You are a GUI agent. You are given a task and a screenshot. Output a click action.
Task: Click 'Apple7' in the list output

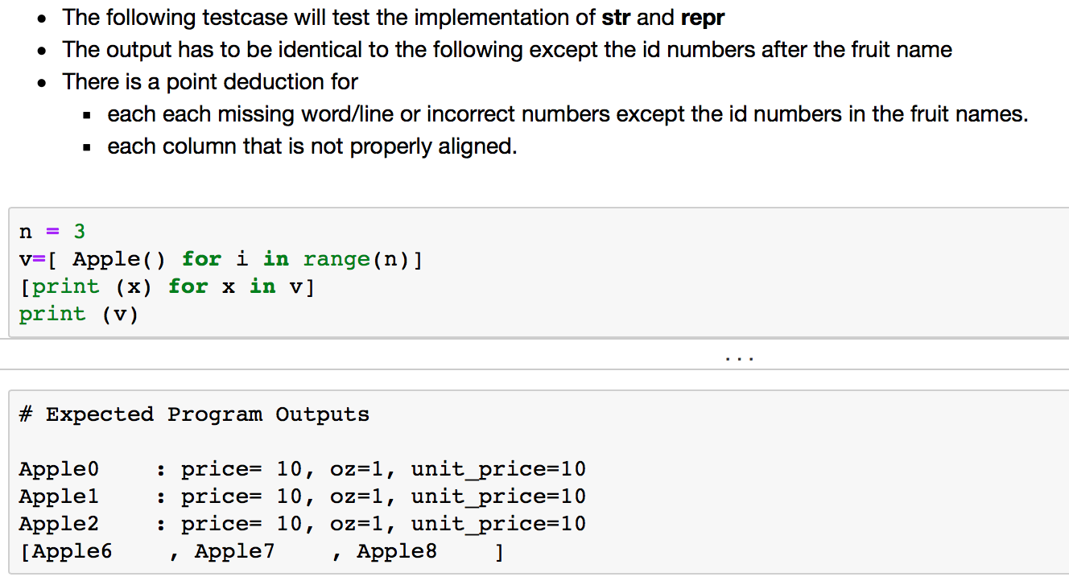tap(234, 551)
